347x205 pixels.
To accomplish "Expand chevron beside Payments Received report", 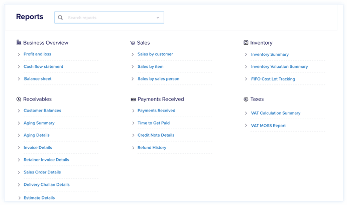I will tap(133, 111).
